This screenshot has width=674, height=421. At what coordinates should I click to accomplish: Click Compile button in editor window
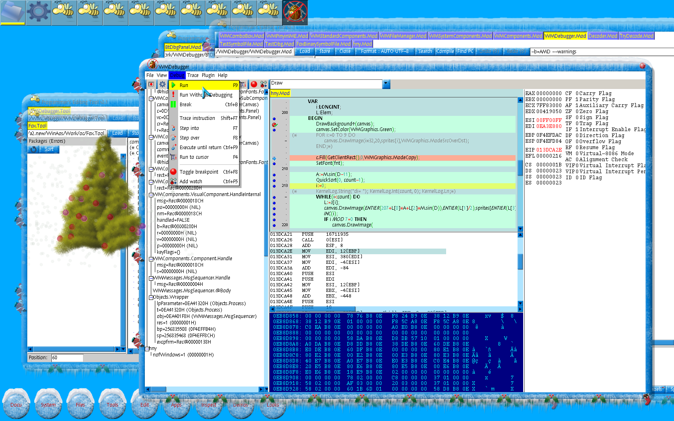(x=445, y=51)
